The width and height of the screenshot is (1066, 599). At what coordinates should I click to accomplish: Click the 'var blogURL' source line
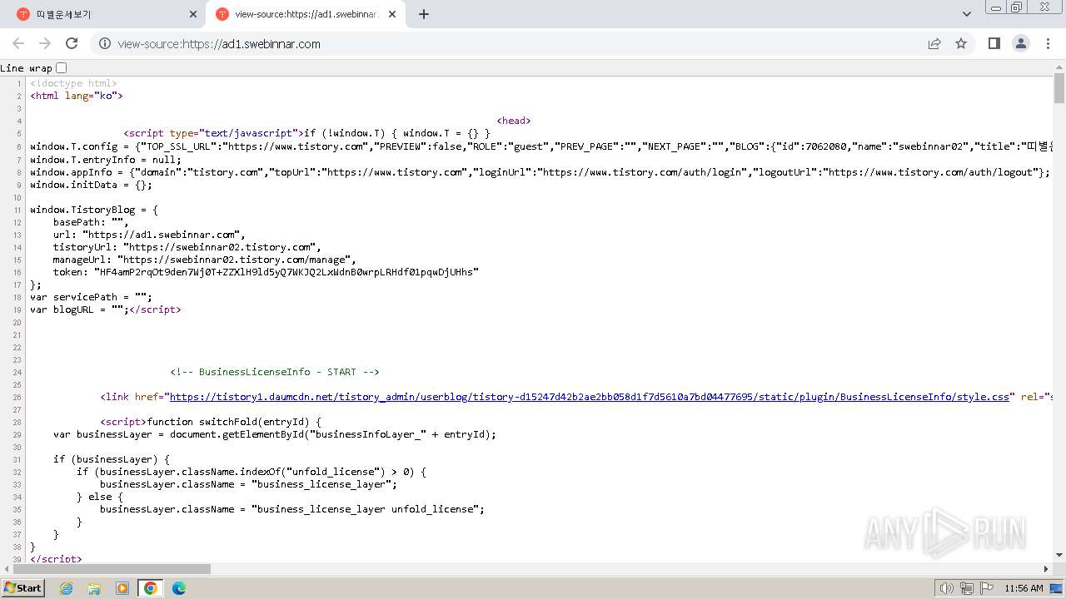coord(106,309)
